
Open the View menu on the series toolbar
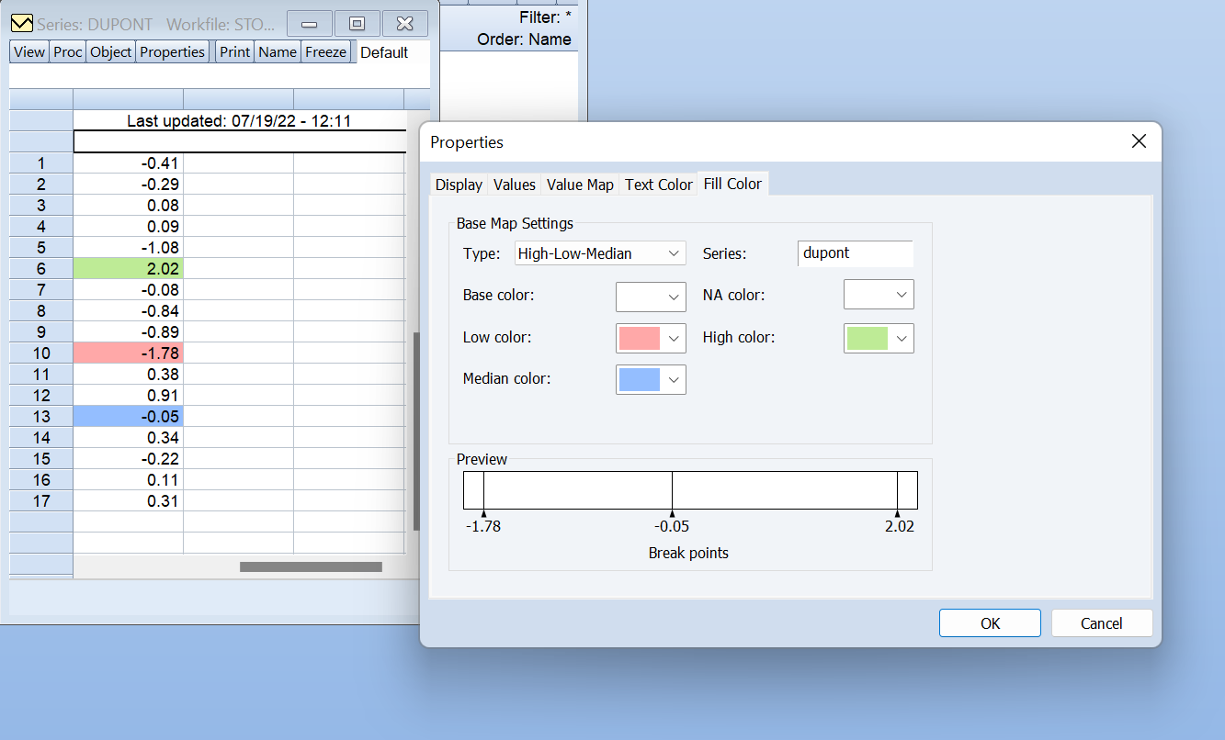pos(28,51)
